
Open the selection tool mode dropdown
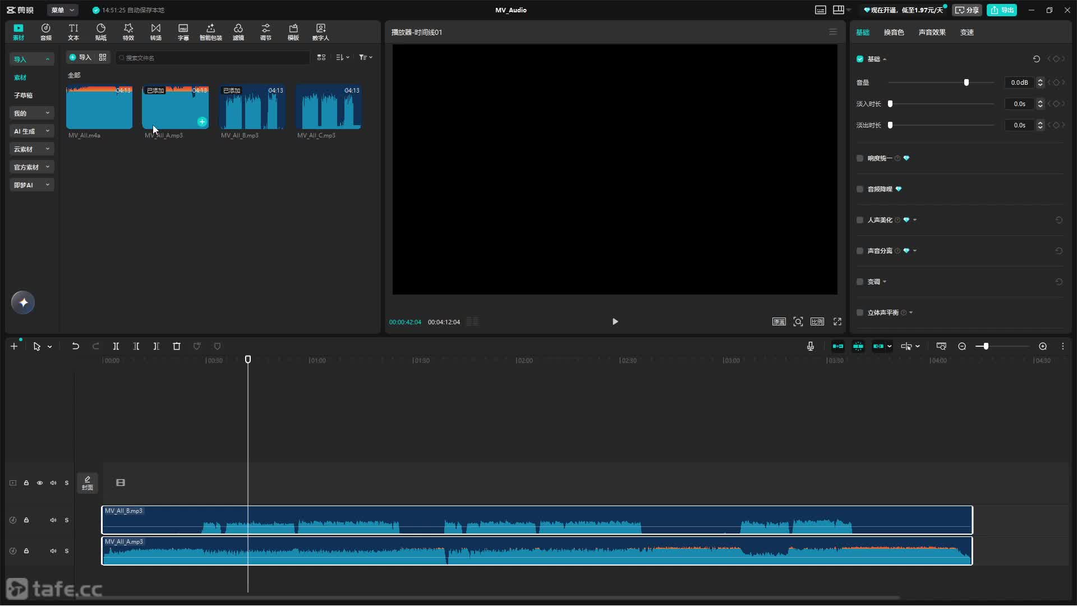50,347
